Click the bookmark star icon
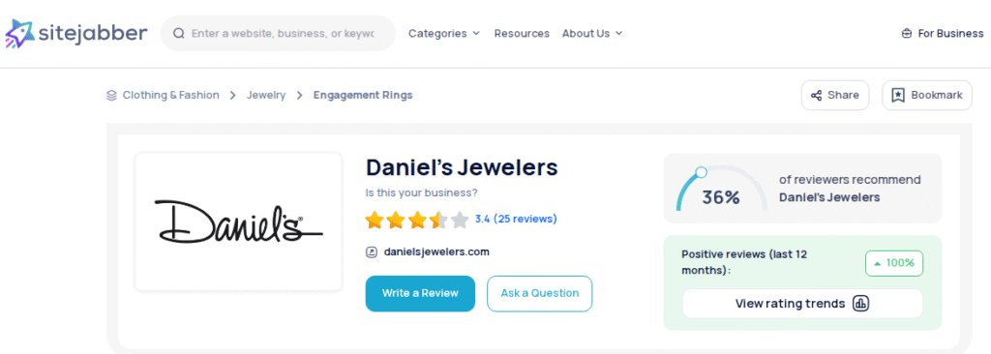Image resolution: width=991 pixels, height=354 pixels. (897, 96)
